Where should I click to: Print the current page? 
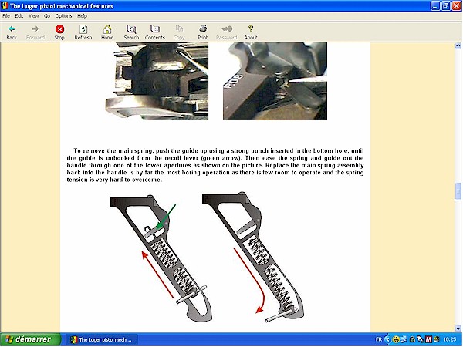point(203,32)
